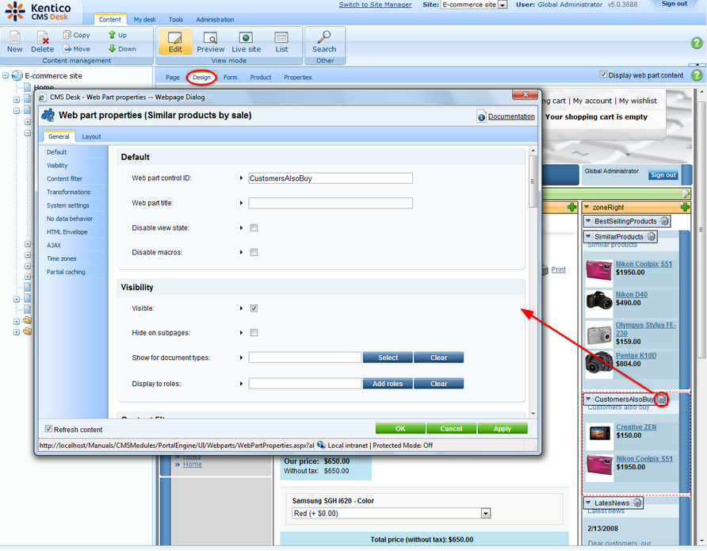Screen dimensions: 707x551
Task: Open the Search tool
Action: click(x=324, y=41)
